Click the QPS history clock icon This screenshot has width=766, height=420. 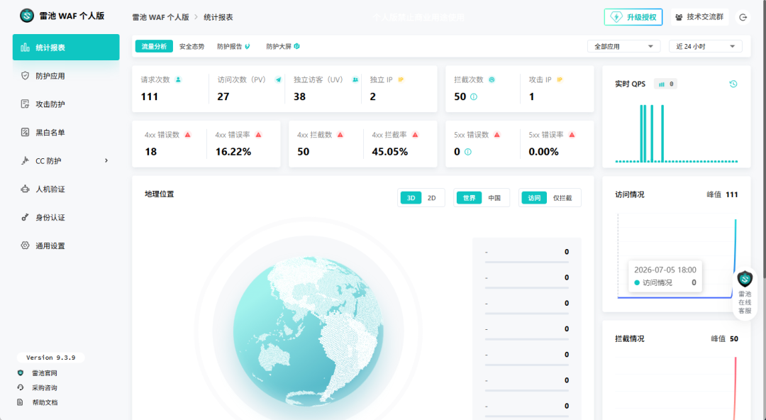click(733, 84)
